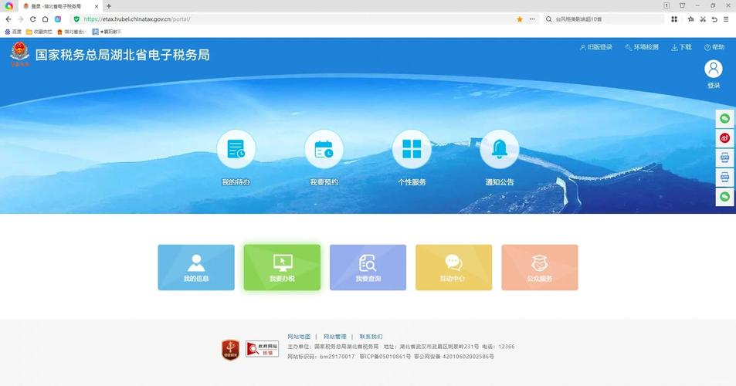Click the browser search box

pos(604,19)
